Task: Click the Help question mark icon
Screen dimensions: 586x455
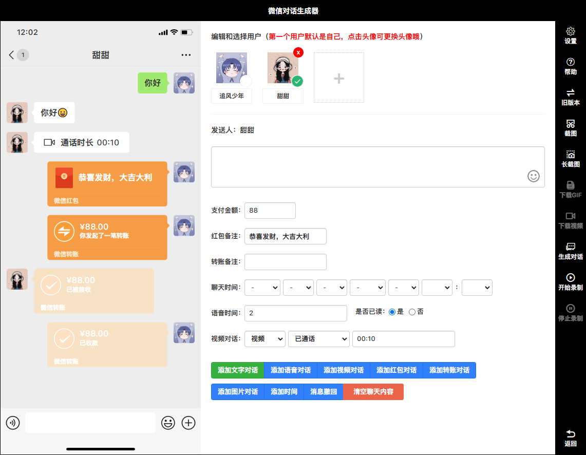Action: click(x=570, y=63)
